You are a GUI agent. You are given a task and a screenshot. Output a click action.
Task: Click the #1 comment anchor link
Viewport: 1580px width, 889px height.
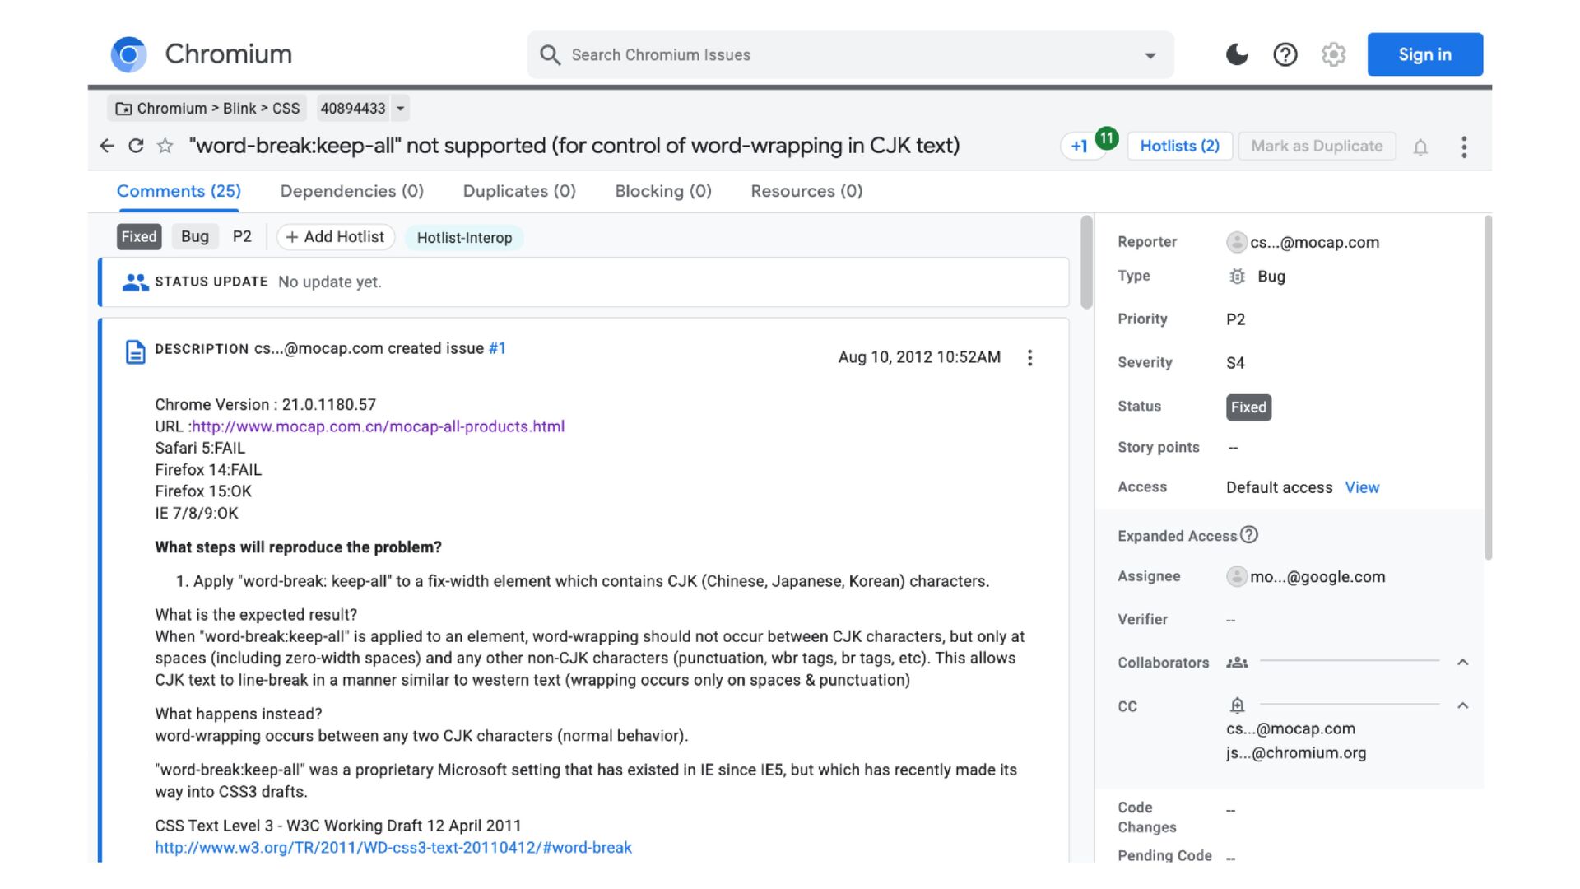pyautogui.click(x=497, y=348)
